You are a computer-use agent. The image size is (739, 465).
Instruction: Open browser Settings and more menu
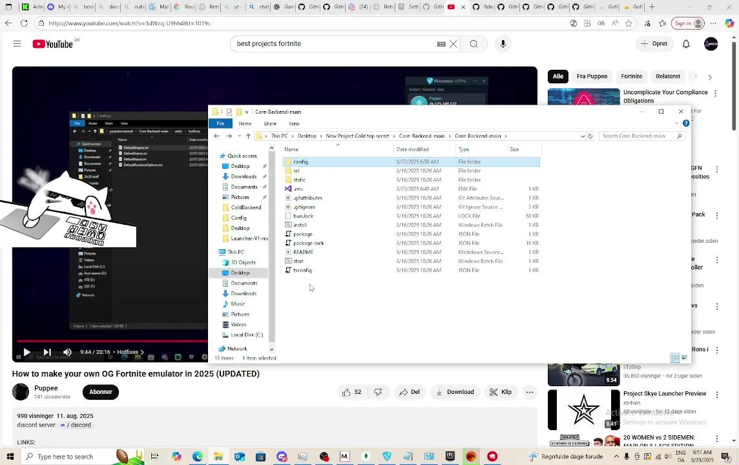pyautogui.click(x=713, y=23)
